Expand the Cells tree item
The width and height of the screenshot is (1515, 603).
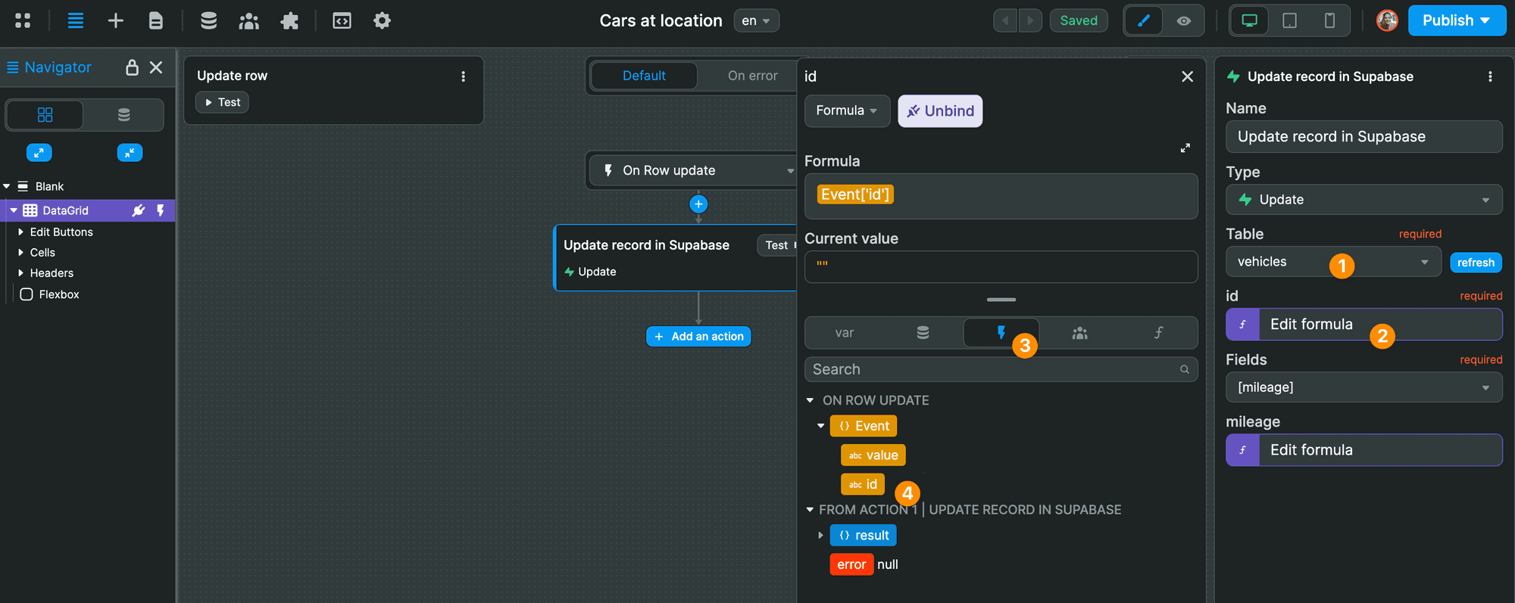[20, 253]
